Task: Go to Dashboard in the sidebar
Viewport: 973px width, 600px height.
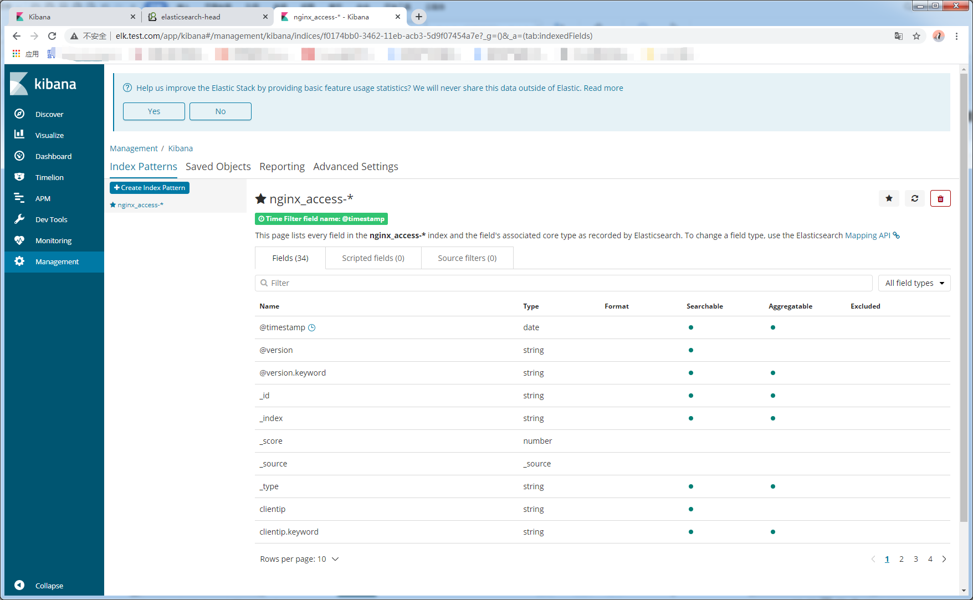Action: [x=53, y=156]
